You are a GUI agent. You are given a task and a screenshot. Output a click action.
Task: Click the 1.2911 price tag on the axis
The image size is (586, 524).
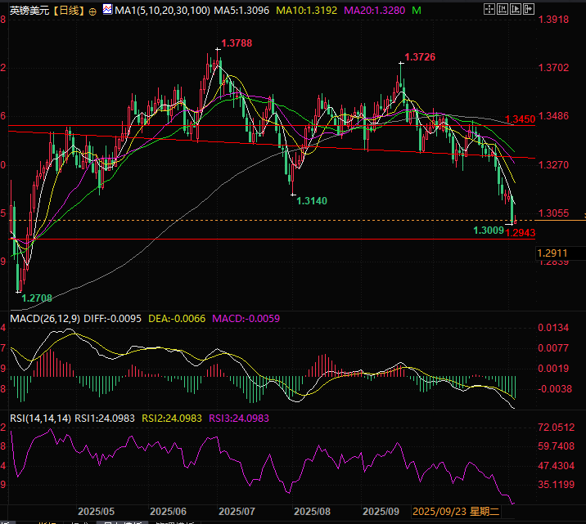pyautogui.click(x=553, y=253)
